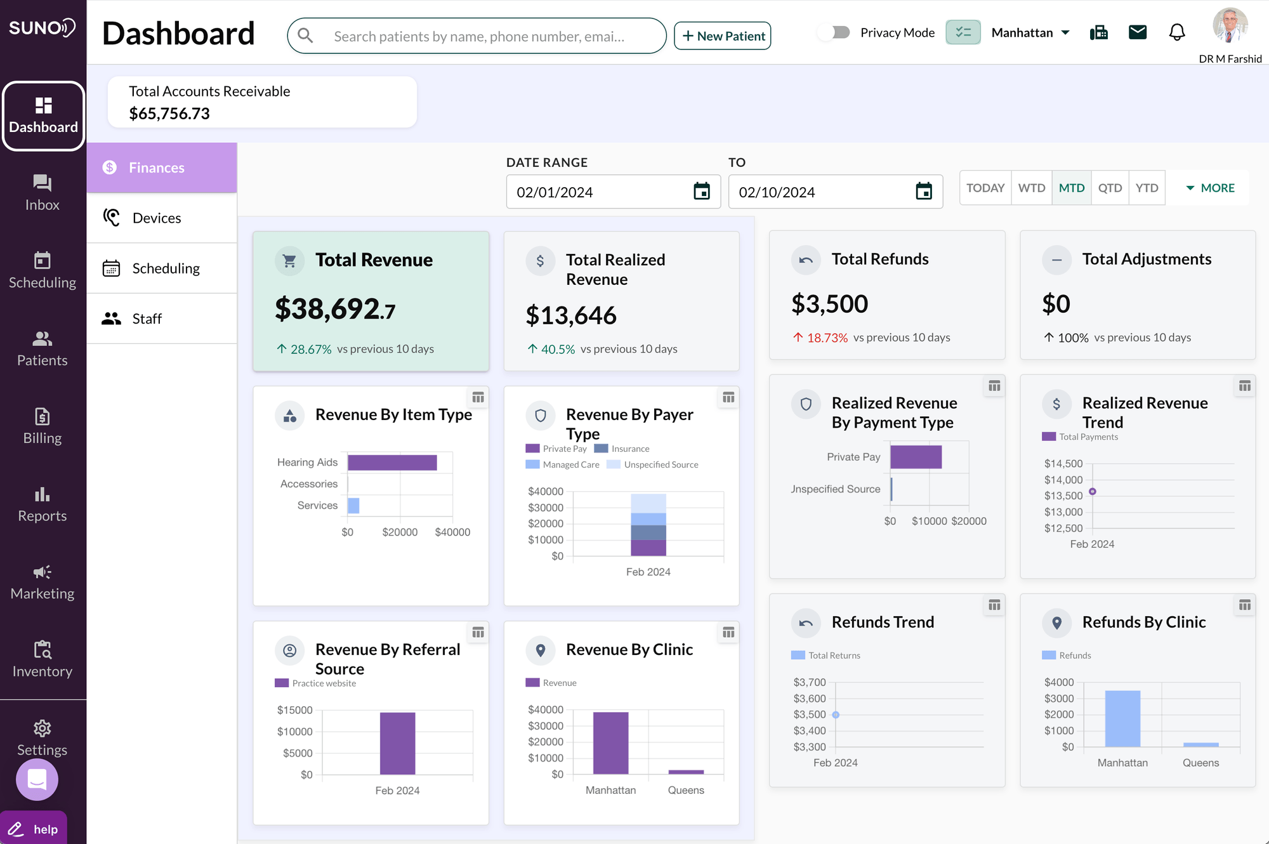The height and width of the screenshot is (844, 1269).
Task: Show table view for Refunds By Clinic
Action: tap(1245, 605)
